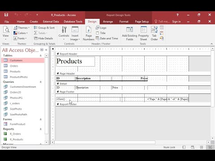215x161 pixels.
Task: Select the Products table
Action: [x=23, y=72]
